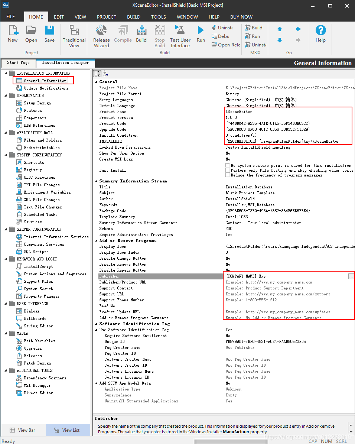
Task: Open Features in Organization tree
Action: point(33,110)
